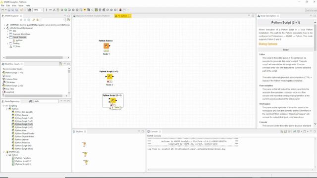Open the KNIME Explorer filter dropdown box
Screen dimensions: 317x178
click(x=53, y=20)
